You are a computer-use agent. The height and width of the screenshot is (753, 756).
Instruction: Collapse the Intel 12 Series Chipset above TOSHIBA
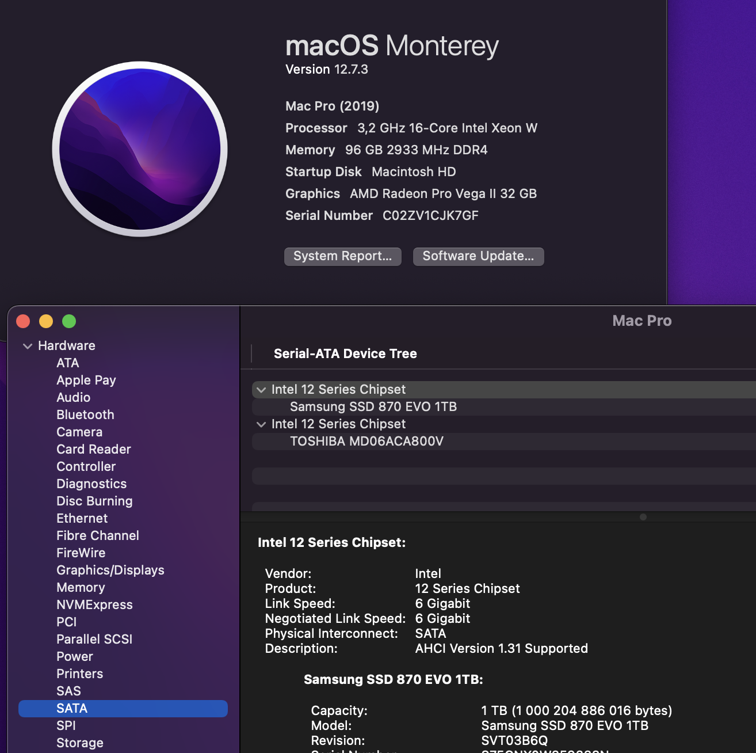click(261, 424)
